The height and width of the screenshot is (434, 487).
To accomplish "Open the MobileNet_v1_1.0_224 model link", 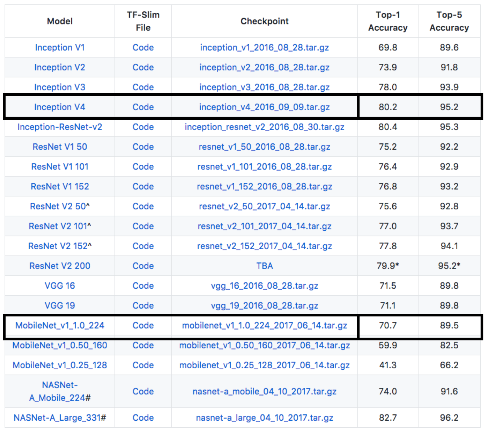I will (60, 325).
